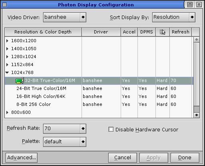The height and width of the screenshot is (166, 205).
Task: Click the Done button
Action: 185,158
